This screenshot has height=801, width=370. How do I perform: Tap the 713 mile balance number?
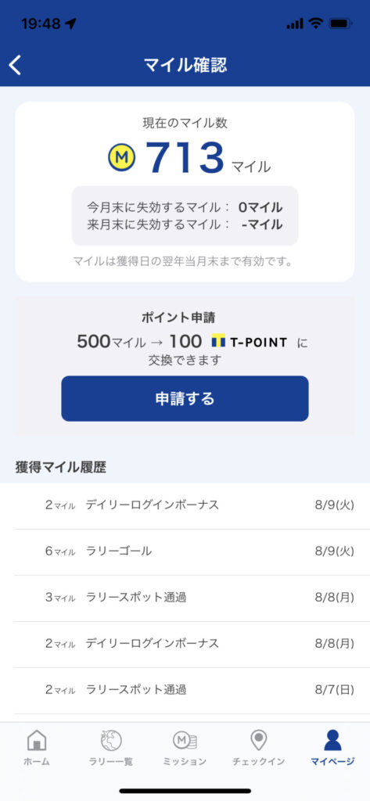click(x=185, y=157)
